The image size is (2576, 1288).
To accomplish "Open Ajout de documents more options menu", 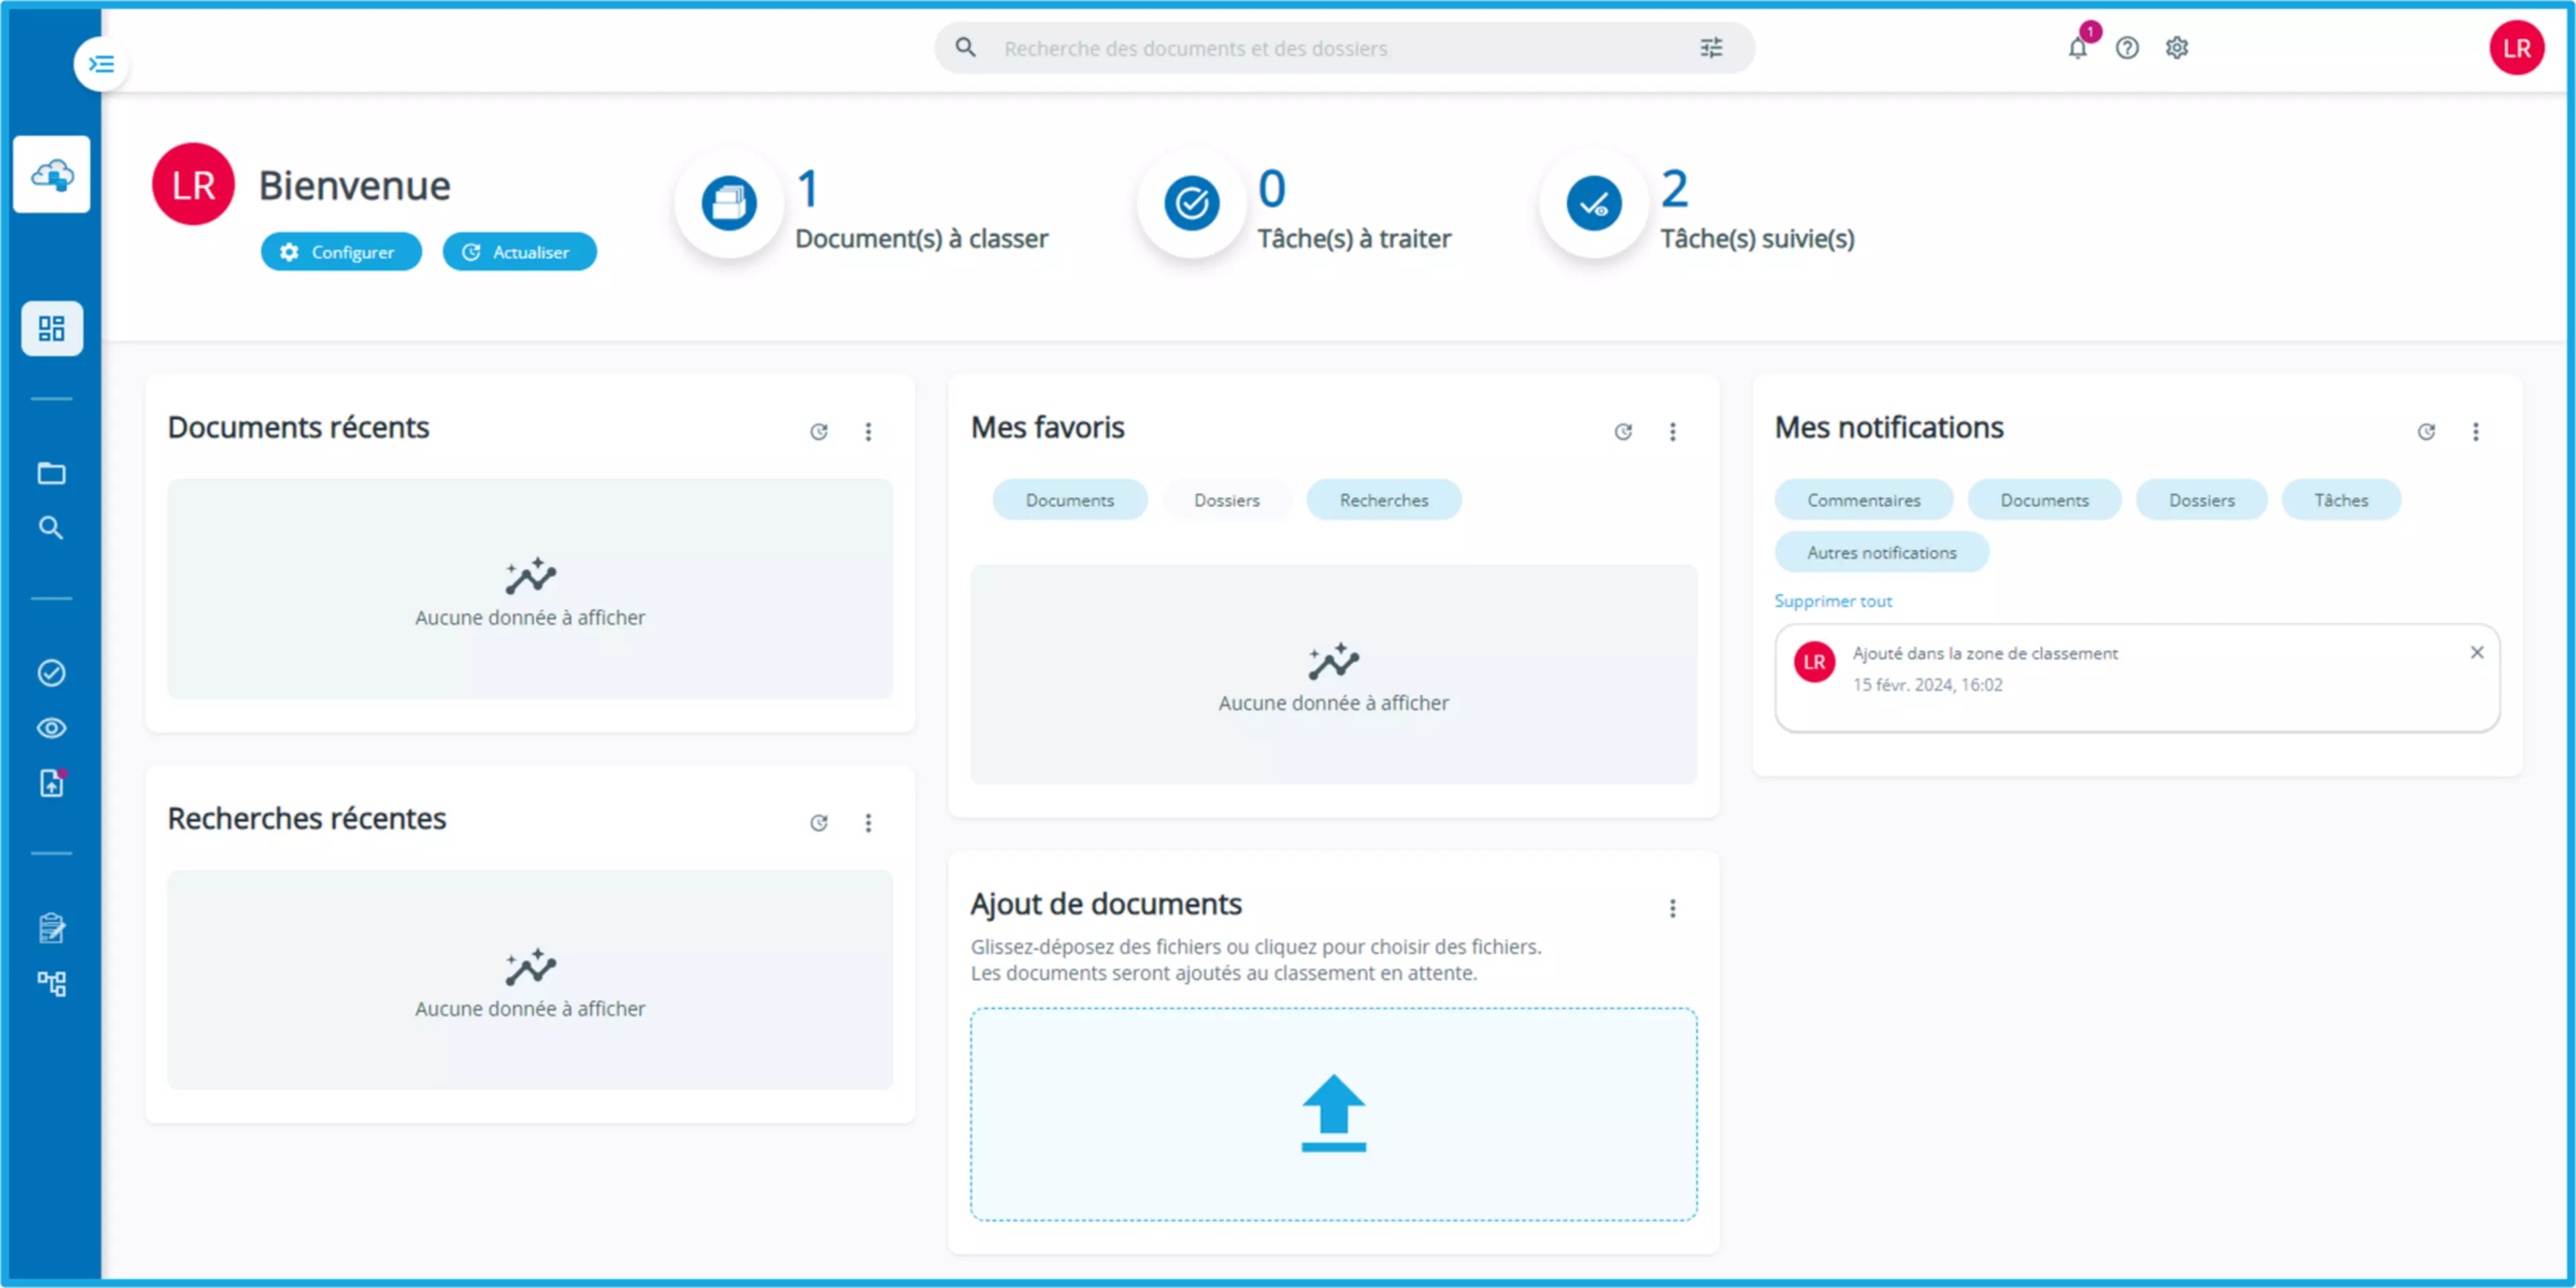I will coord(1672,908).
